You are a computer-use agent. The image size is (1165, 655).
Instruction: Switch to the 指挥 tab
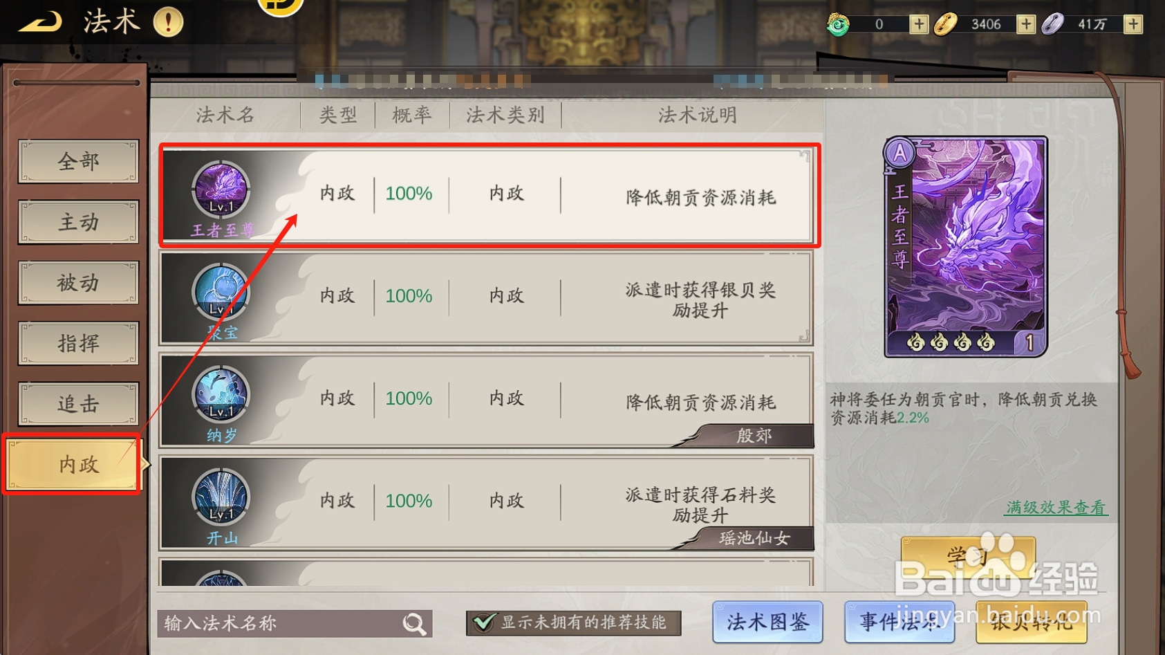click(x=78, y=344)
